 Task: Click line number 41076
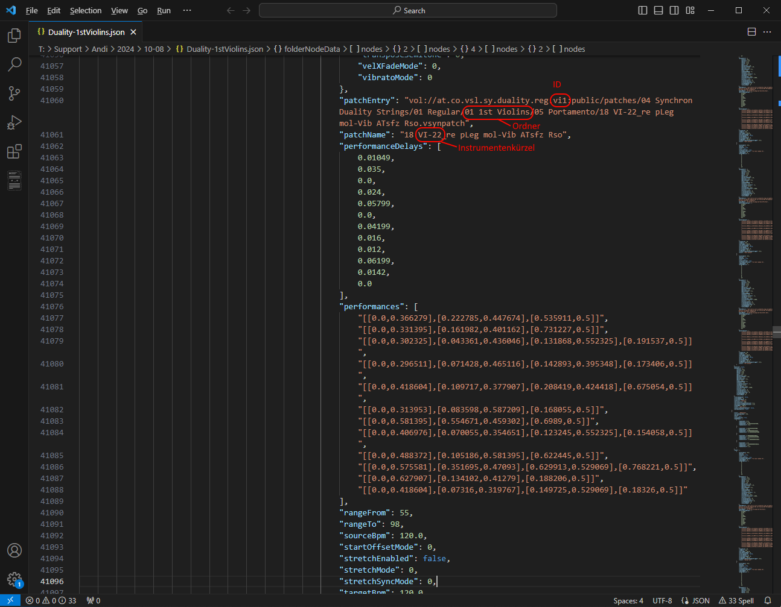tap(52, 306)
